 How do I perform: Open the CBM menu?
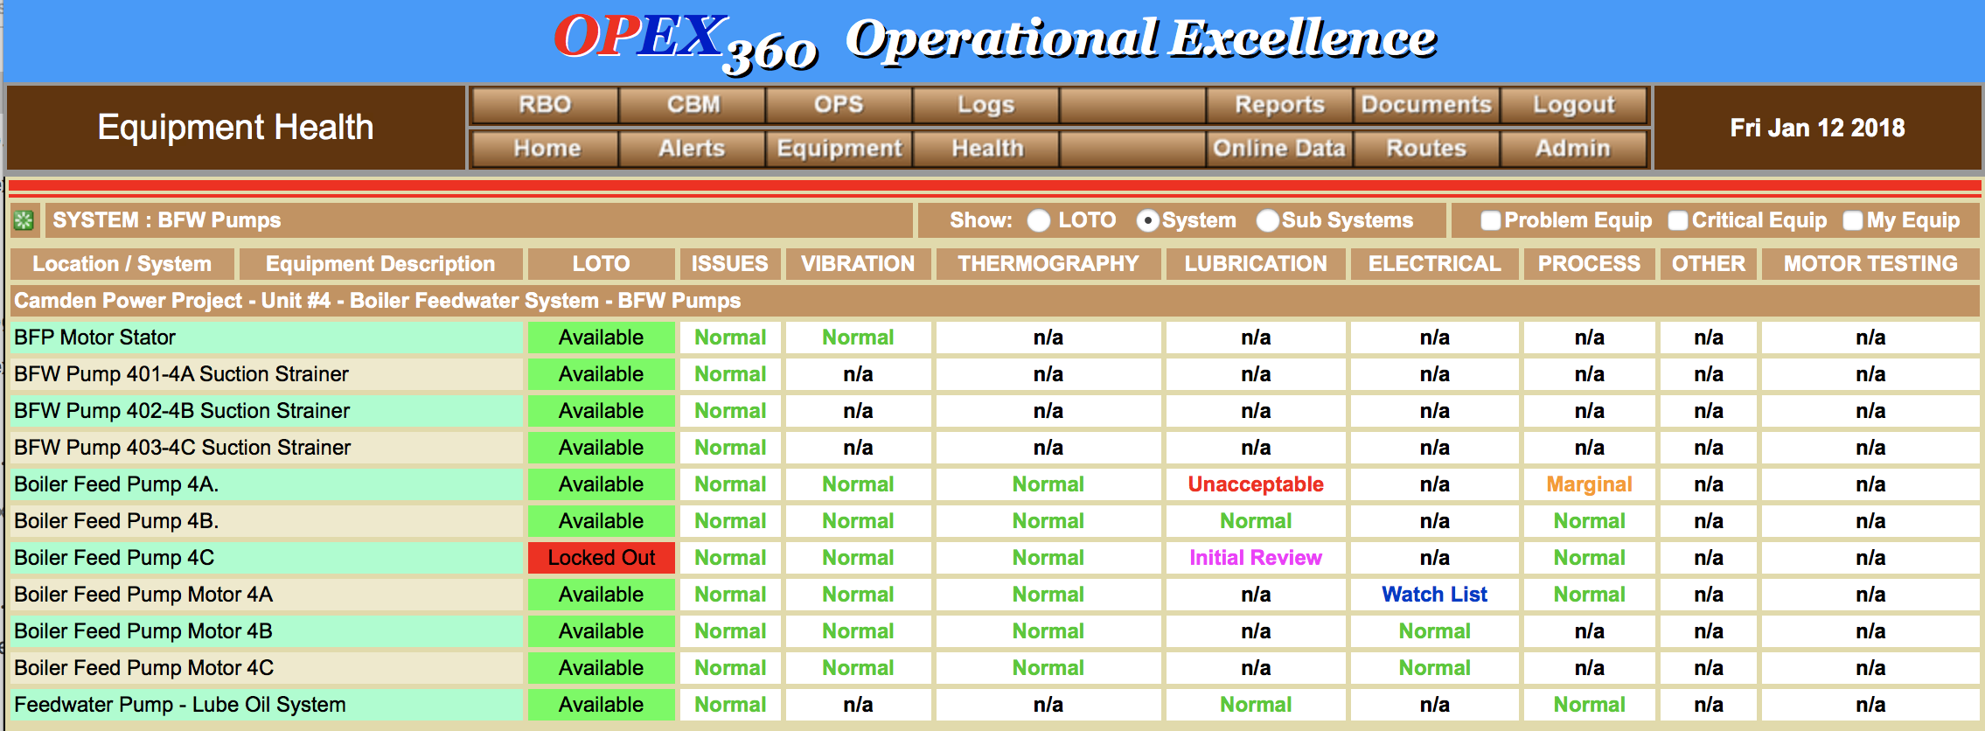(693, 105)
